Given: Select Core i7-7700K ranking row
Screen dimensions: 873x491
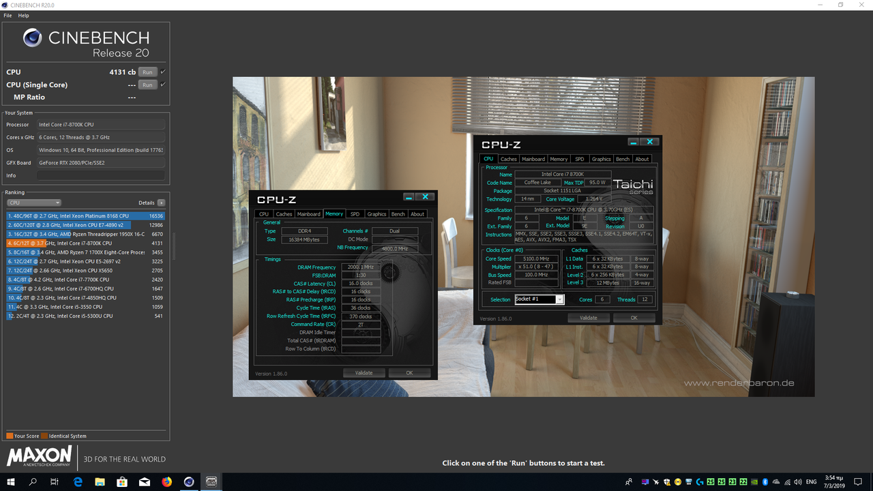Looking at the screenshot, I should pos(86,280).
